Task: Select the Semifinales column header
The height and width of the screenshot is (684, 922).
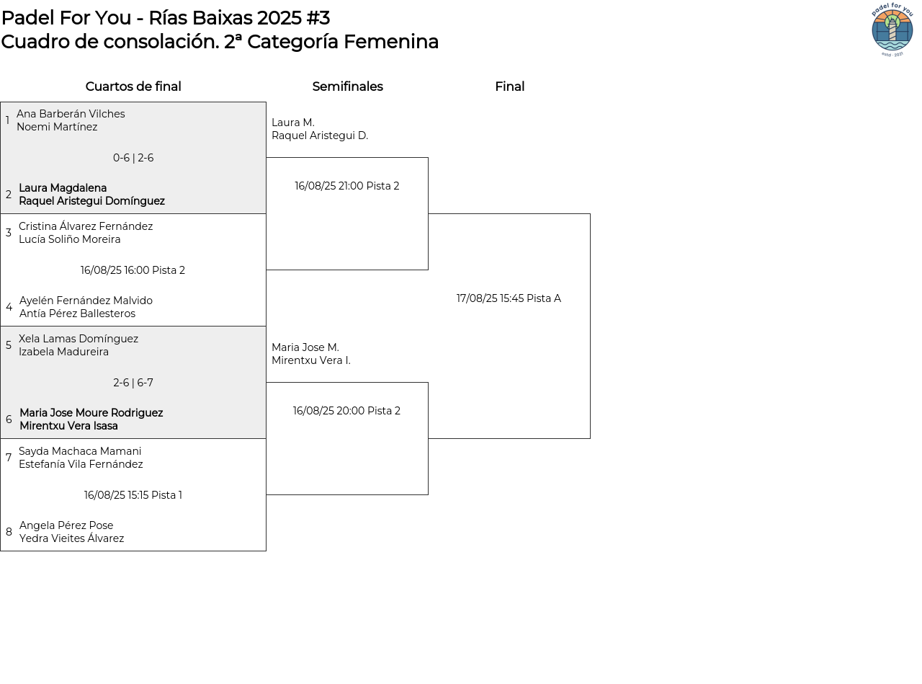Action: coord(347,86)
